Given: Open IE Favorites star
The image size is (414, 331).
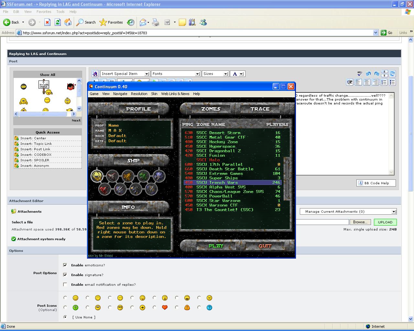Looking at the screenshot, I should tap(111, 22).
